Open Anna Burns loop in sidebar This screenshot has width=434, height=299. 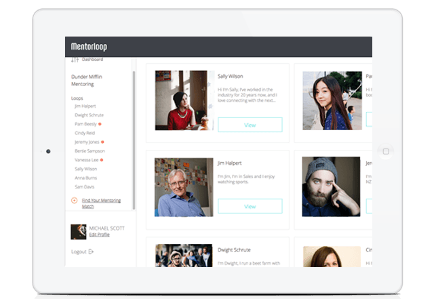(x=86, y=178)
